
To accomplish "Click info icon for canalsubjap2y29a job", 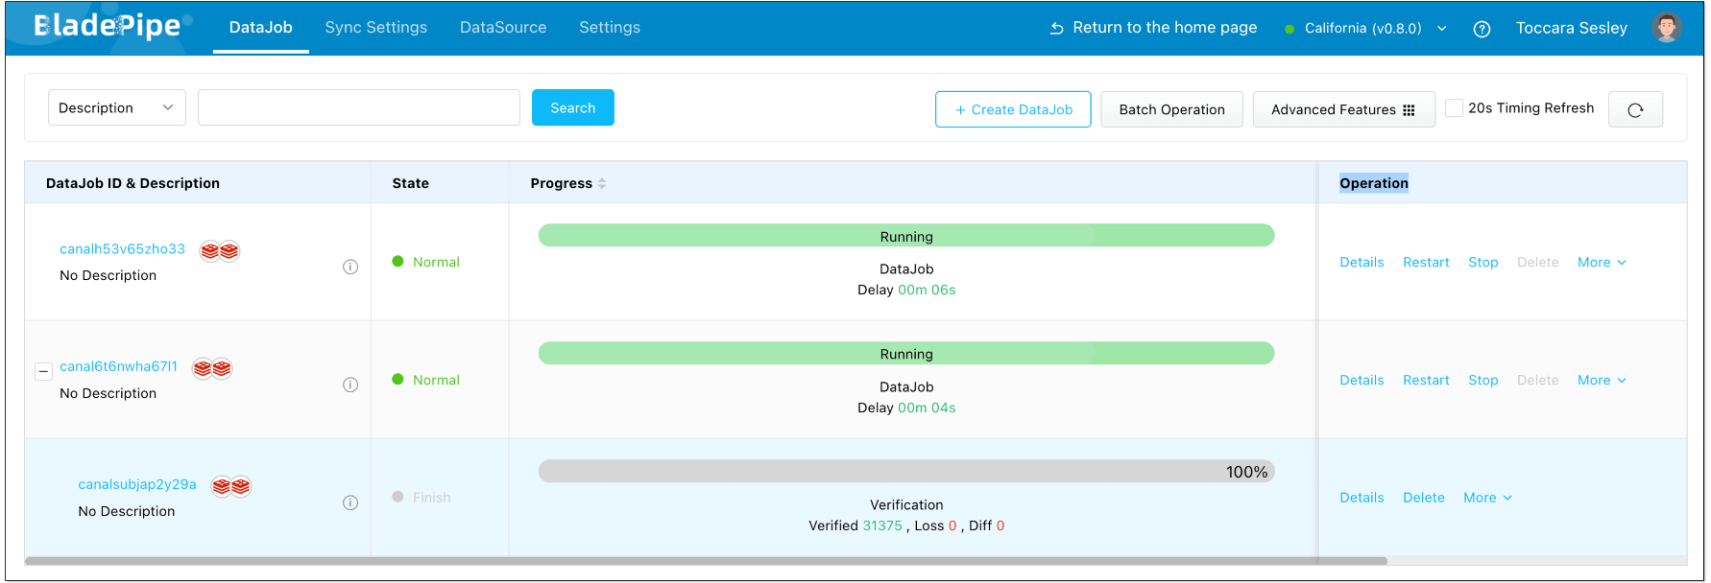I will coord(350,502).
